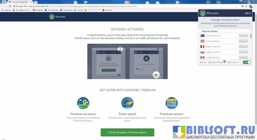Click the Sign in link
The height and width of the screenshot is (140, 257).
pos(248,13)
